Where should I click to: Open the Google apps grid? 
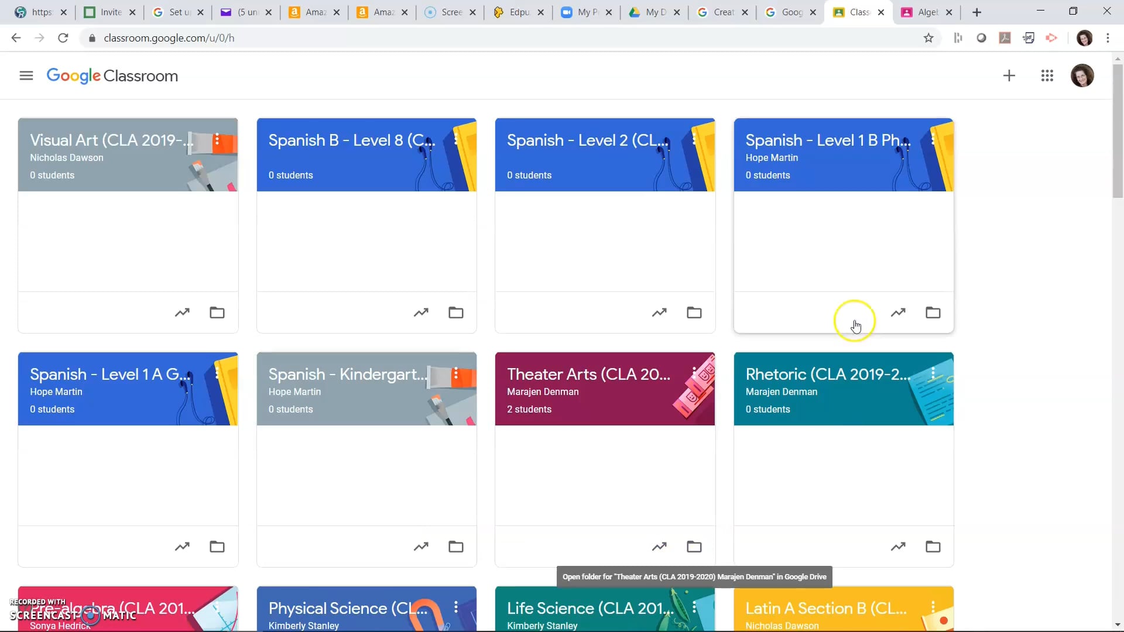[1047, 75]
